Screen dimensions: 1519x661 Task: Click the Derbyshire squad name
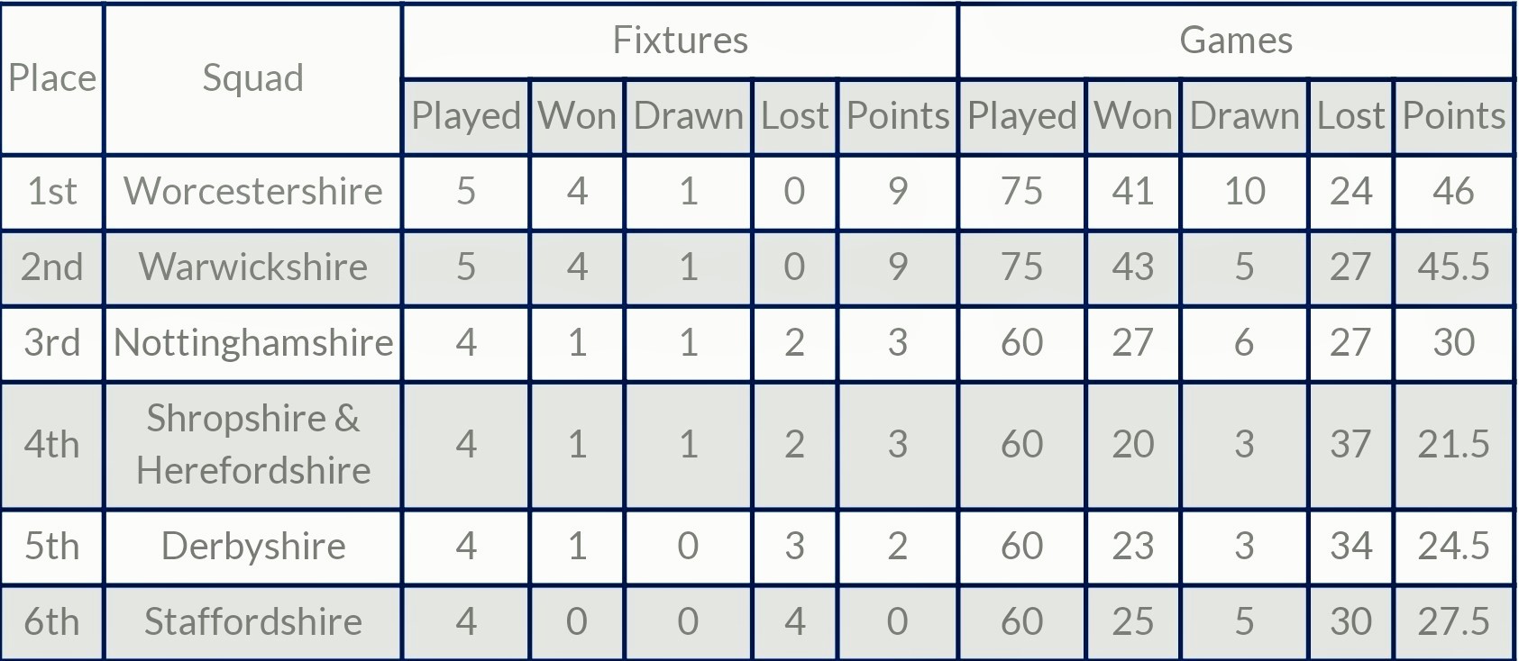[252, 546]
